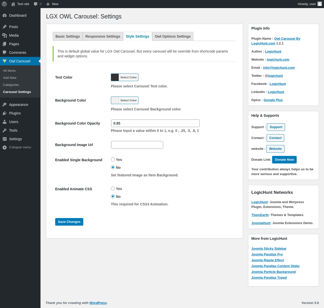This screenshot has width=324, height=308.
Task: Open the Owl Carousel By LogicHunt.com link
Action: [287, 39]
